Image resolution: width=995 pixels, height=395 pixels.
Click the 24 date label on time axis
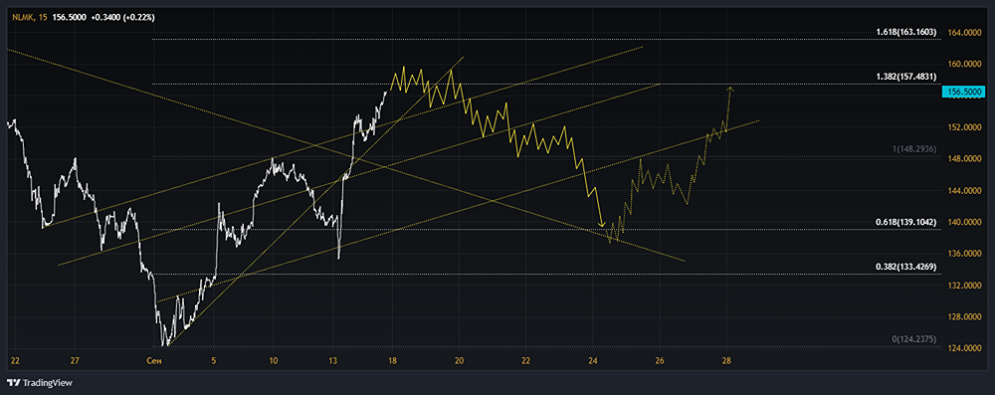click(x=593, y=361)
